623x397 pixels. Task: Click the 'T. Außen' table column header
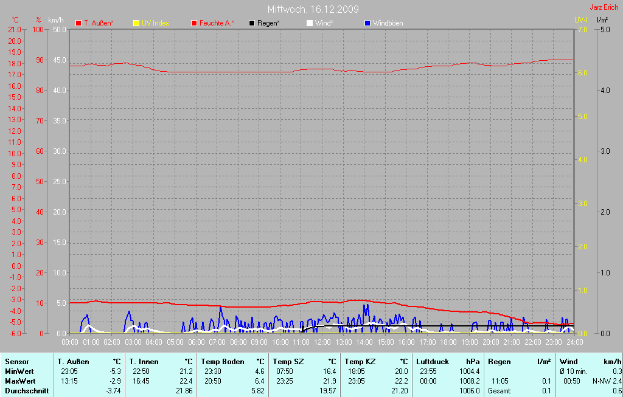(x=74, y=362)
